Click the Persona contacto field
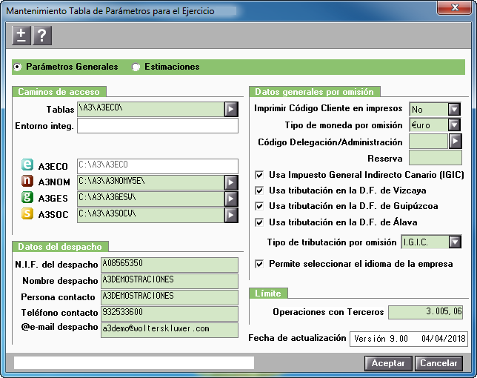Screen dimensions: 477x378 click(170, 298)
